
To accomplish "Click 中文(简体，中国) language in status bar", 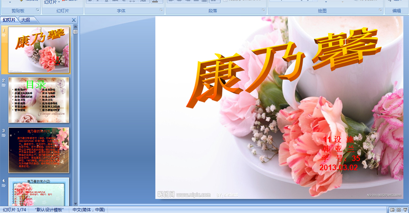I will (x=88, y=209).
